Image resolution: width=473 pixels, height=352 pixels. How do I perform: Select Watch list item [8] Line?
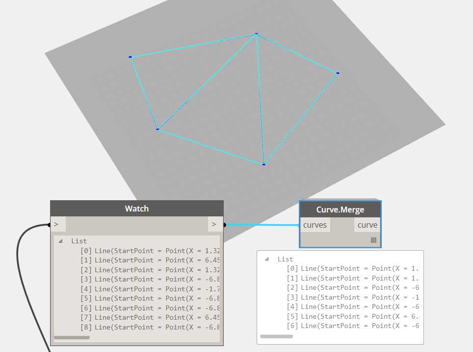[150, 328]
